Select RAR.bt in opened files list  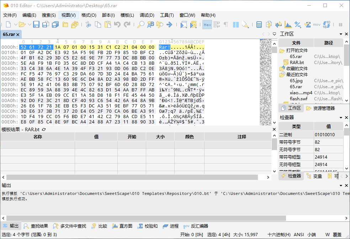[297, 63]
